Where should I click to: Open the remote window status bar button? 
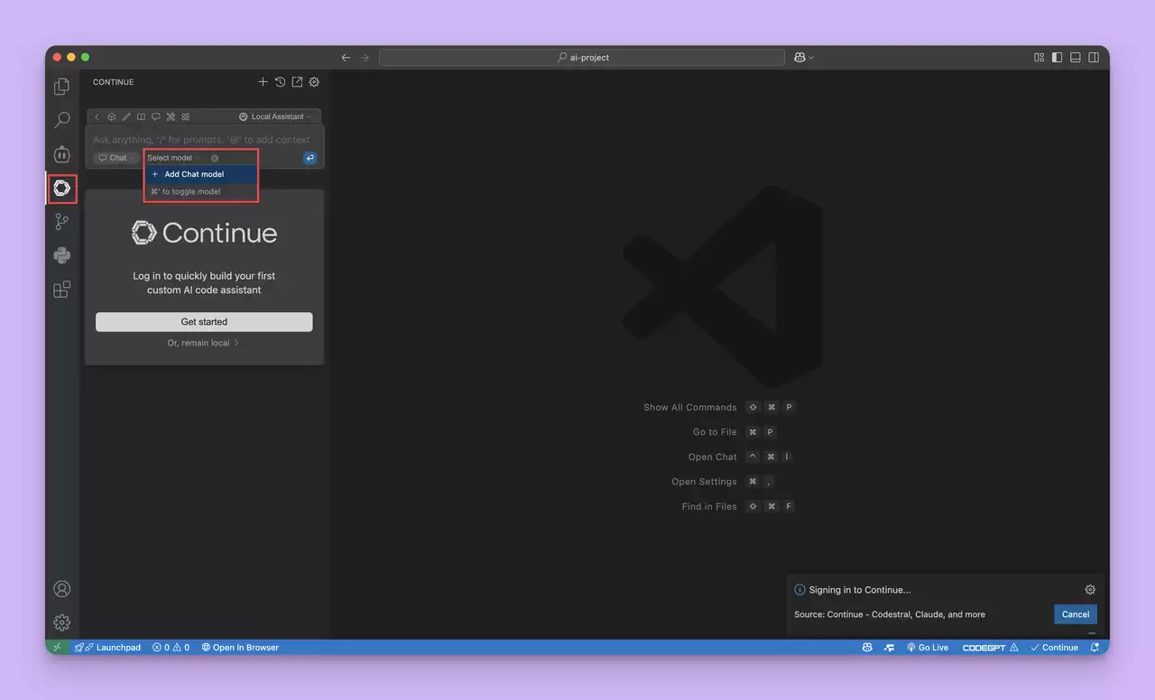(57, 648)
